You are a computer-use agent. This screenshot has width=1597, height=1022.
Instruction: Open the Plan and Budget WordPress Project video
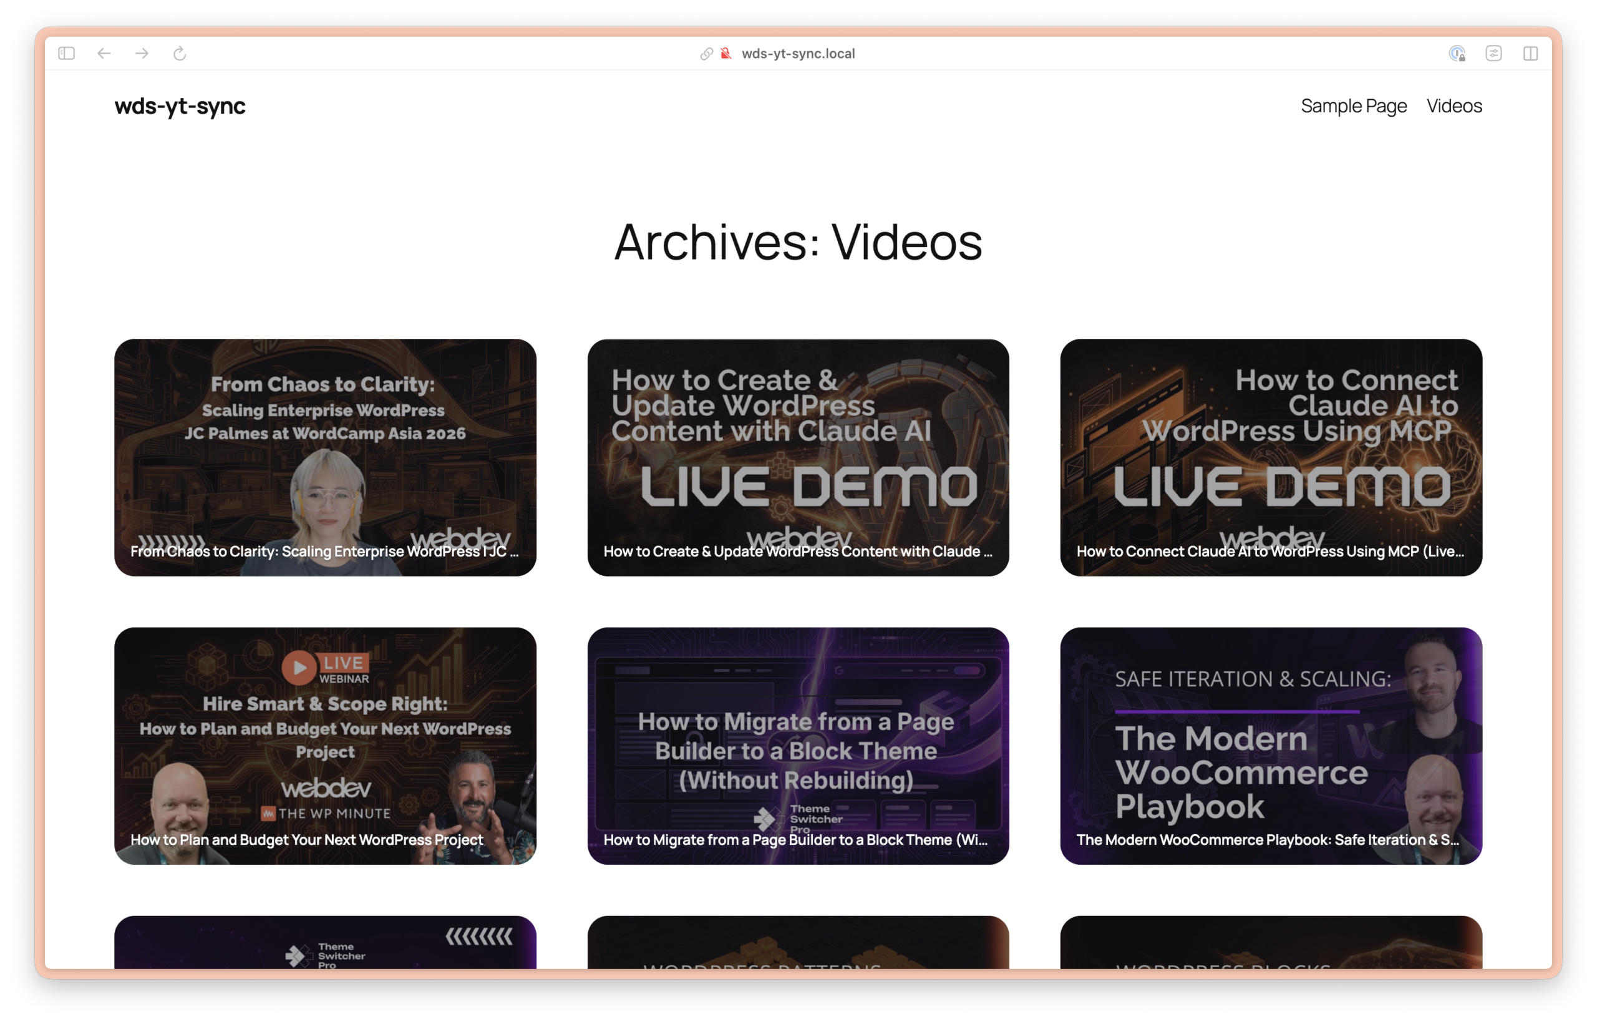(325, 745)
